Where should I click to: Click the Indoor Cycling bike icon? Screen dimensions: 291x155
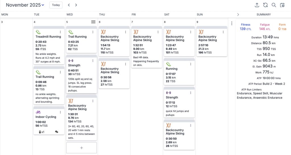click(x=38, y=112)
